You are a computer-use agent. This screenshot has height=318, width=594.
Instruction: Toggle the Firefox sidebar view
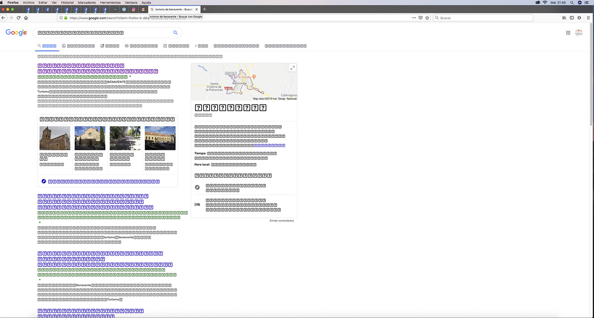(x=571, y=18)
